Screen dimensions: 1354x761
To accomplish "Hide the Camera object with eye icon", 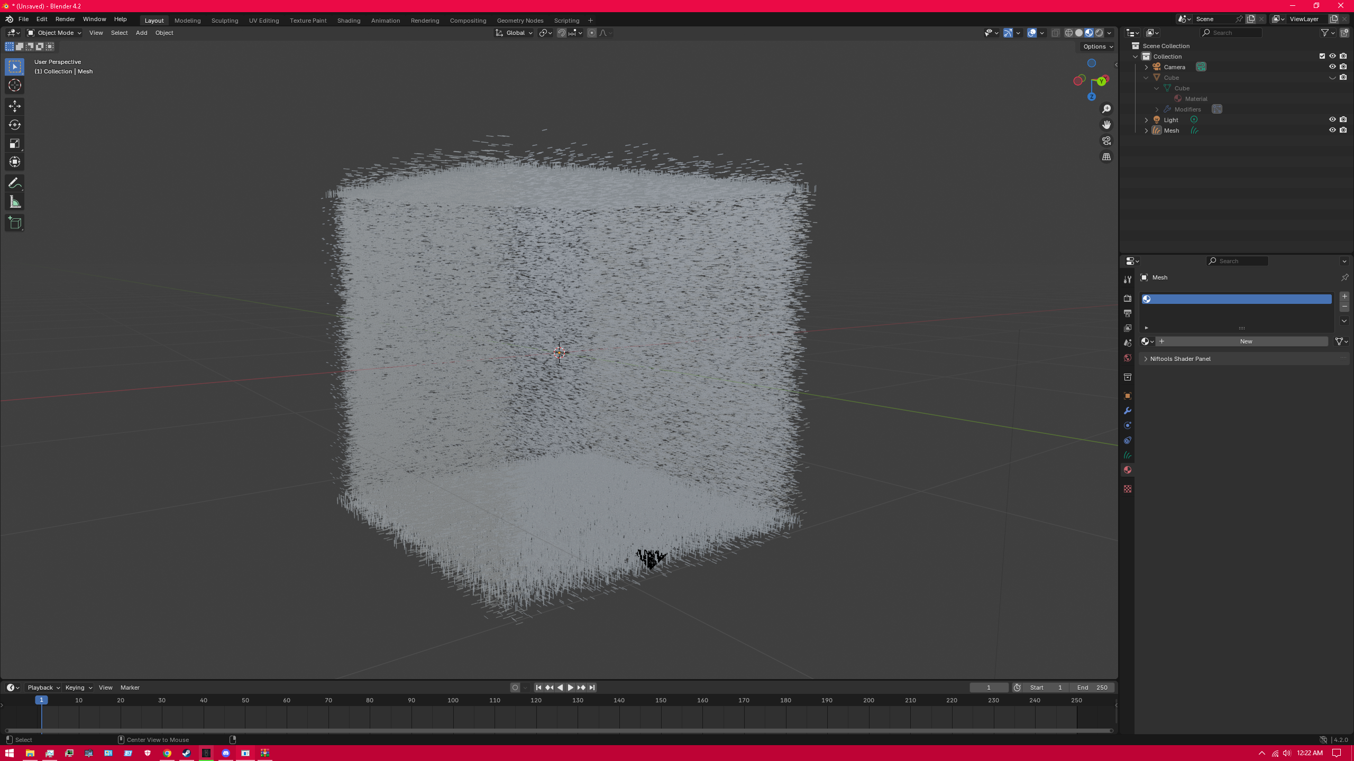I will (x=1332, y=67).
